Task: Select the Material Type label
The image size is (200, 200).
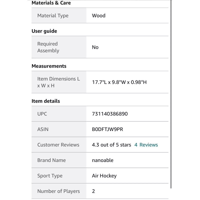Action: pos(53,15)
